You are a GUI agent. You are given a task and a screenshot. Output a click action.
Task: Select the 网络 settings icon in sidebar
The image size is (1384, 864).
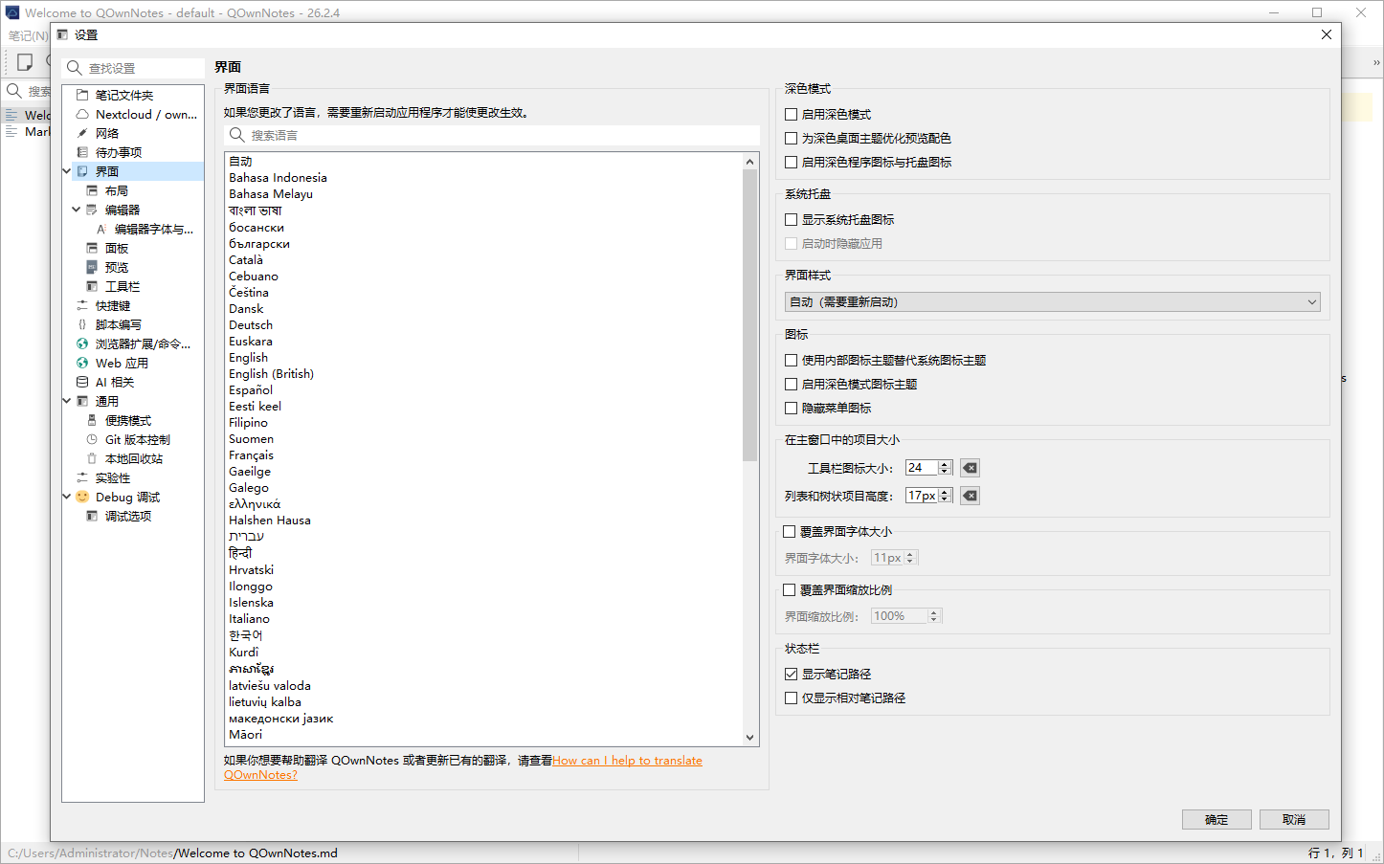click(x=84, y=132)
